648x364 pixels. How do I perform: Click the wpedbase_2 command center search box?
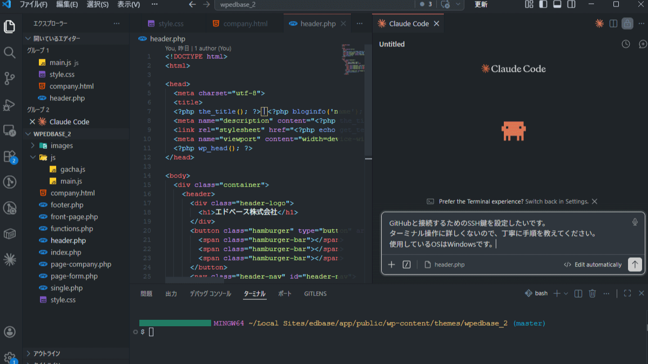(314, 4)
